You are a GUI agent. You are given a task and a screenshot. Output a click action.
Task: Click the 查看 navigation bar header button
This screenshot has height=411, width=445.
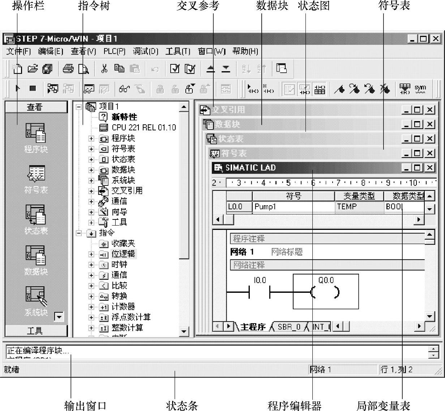pyautogui.click(x=36, y=107)
